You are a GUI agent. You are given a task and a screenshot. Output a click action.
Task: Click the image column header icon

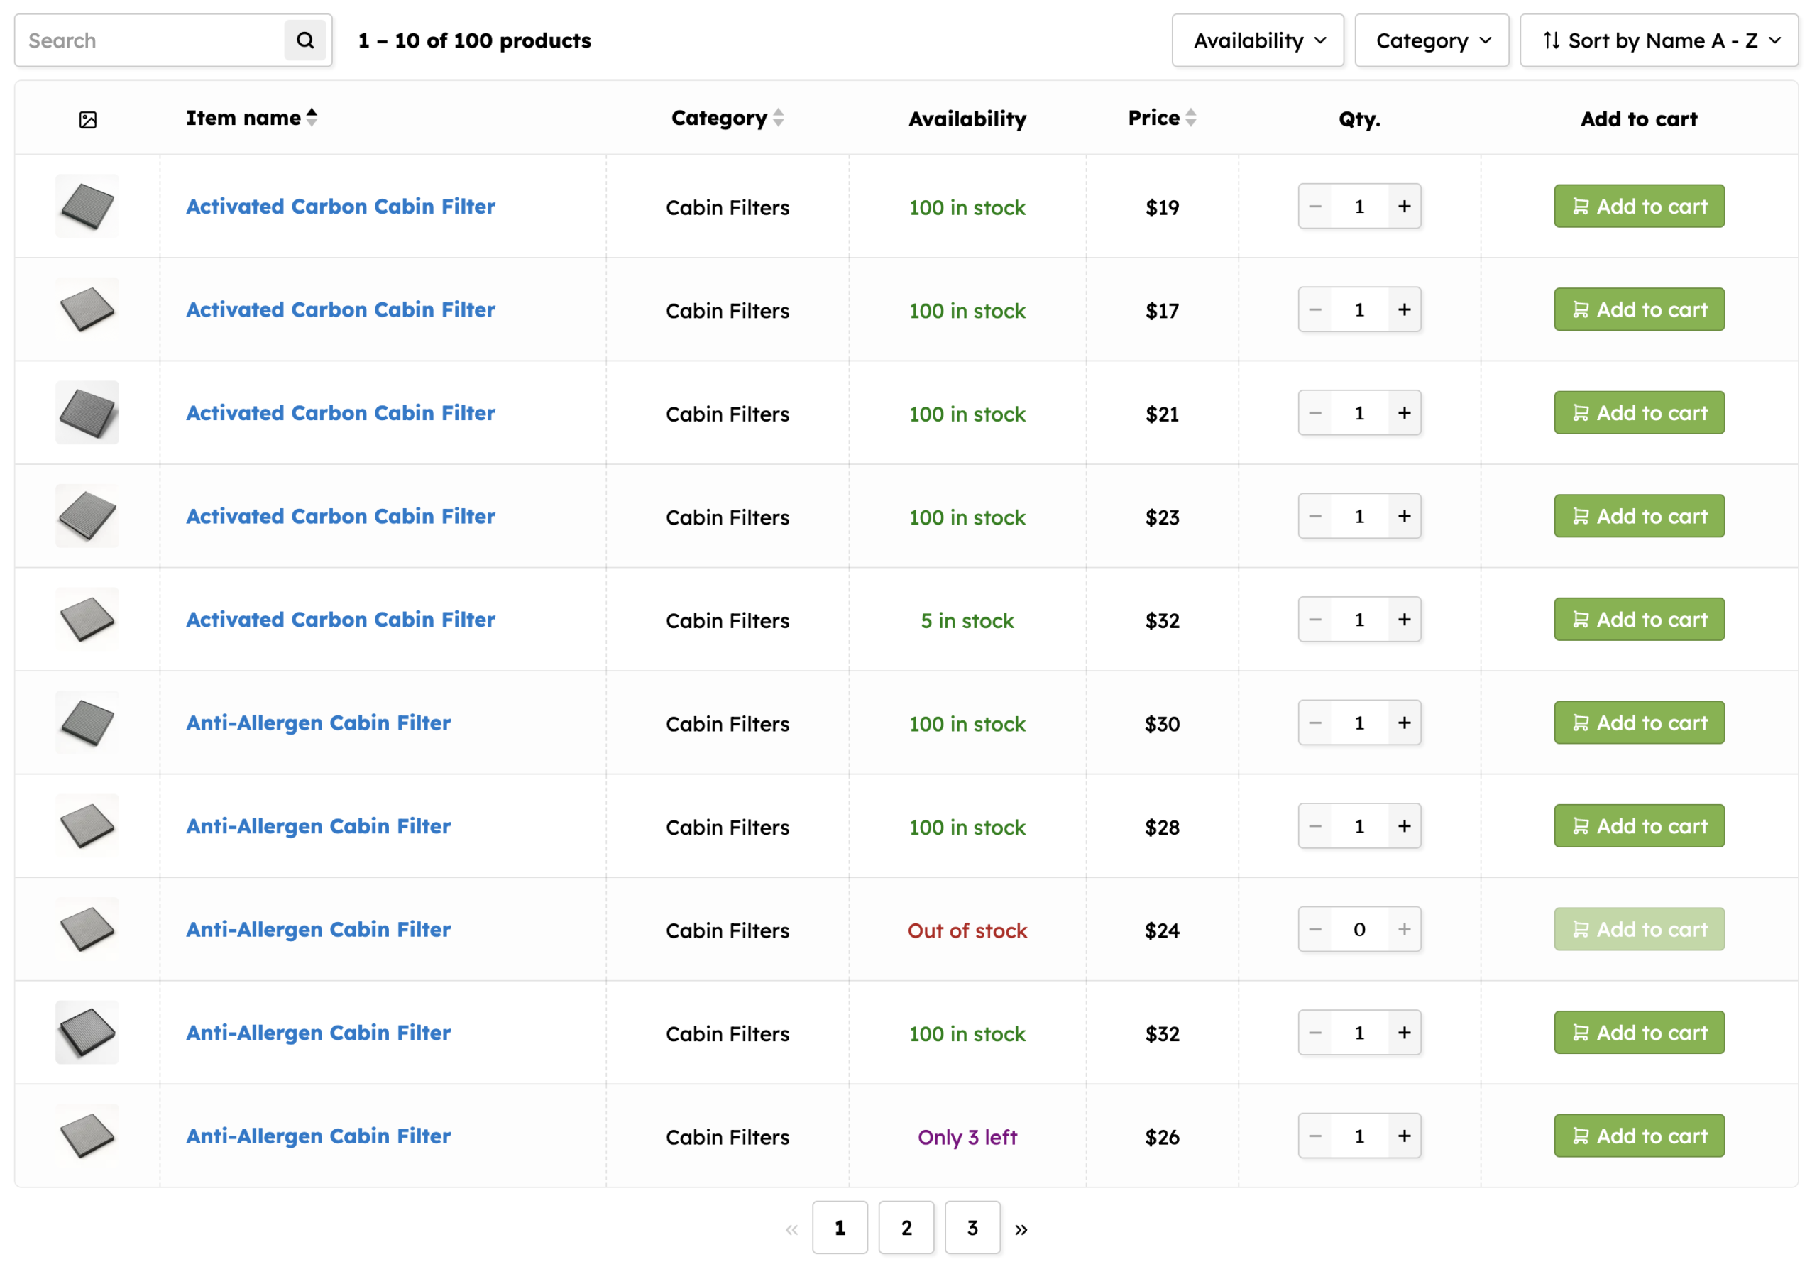pyautogui.click(x=88, y=119)
